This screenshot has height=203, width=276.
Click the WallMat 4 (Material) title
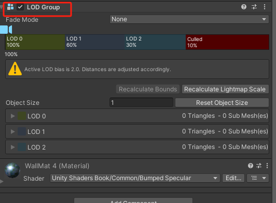[x=57, y=166]
